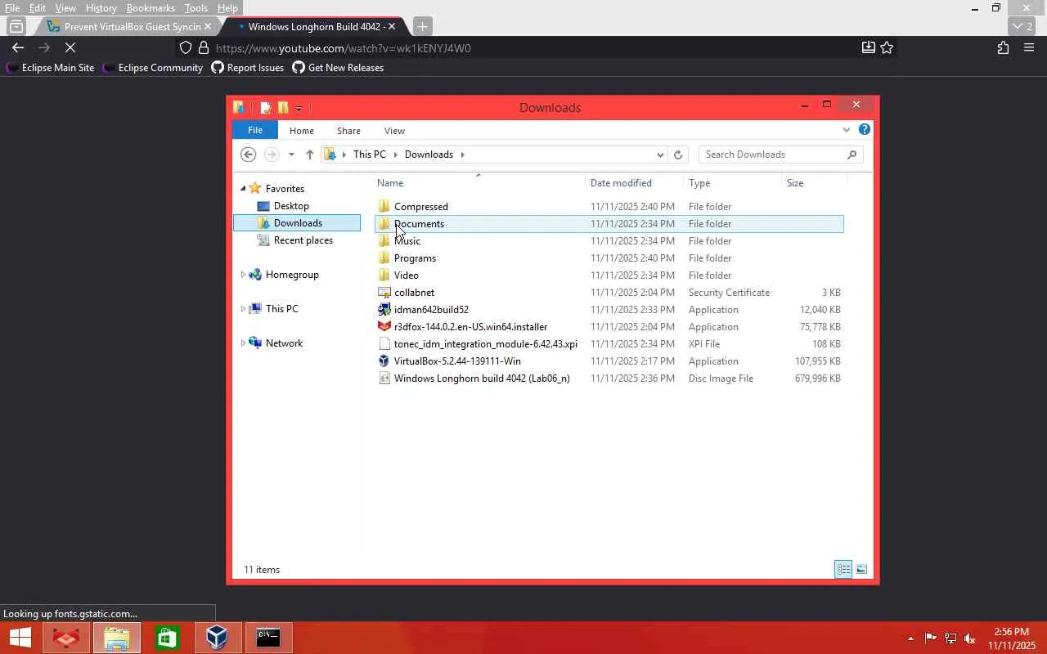Click the browser Back arrow button
The height and width of the screenshot is (654, 1047).
click(x=18, y=48)
